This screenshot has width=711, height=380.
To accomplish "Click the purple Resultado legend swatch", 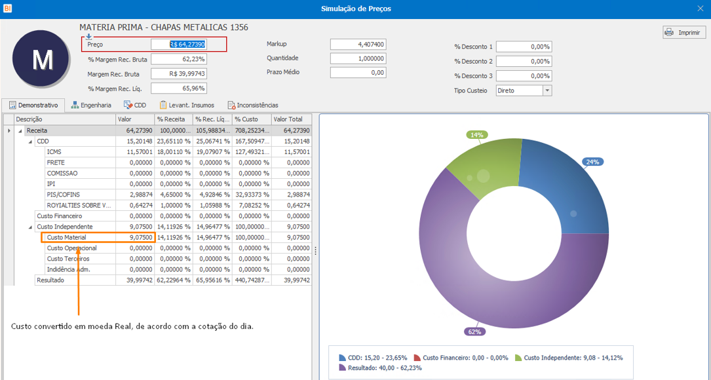I will (x=342, y=368).
